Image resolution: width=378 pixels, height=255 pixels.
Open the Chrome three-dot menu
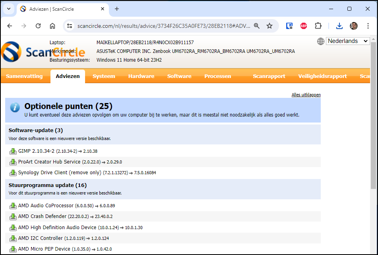coord(368,26)
